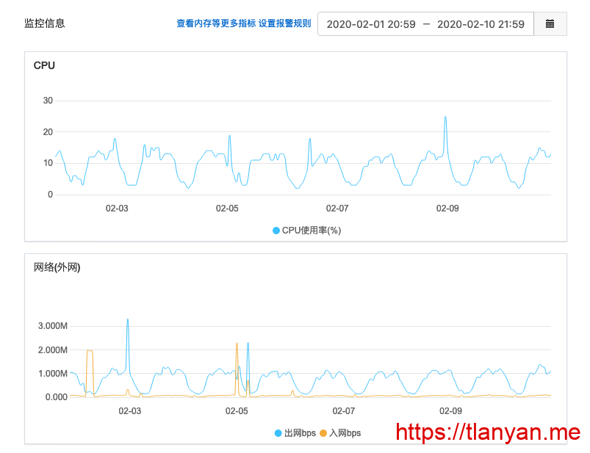The width and height of the screenshot is (590, 453).
Task: Select the CPU spike peak near 02-09
Action: (x=445, y=117)
